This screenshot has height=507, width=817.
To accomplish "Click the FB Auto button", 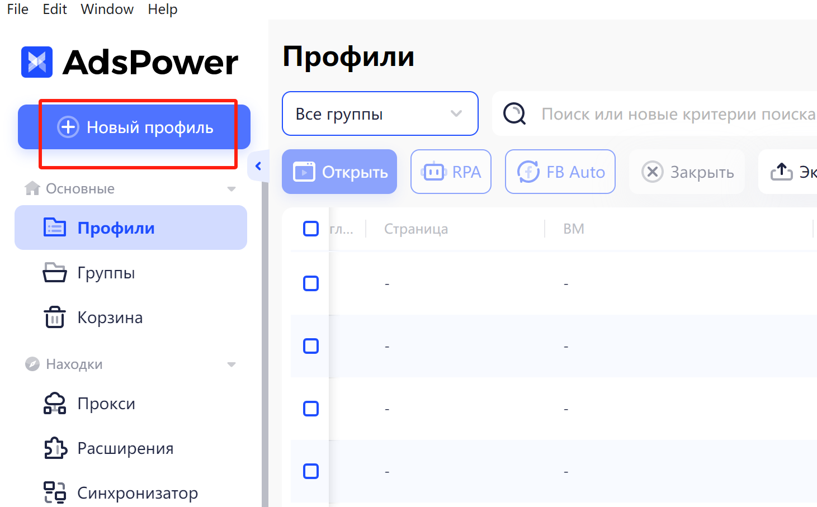I will 560,172.
